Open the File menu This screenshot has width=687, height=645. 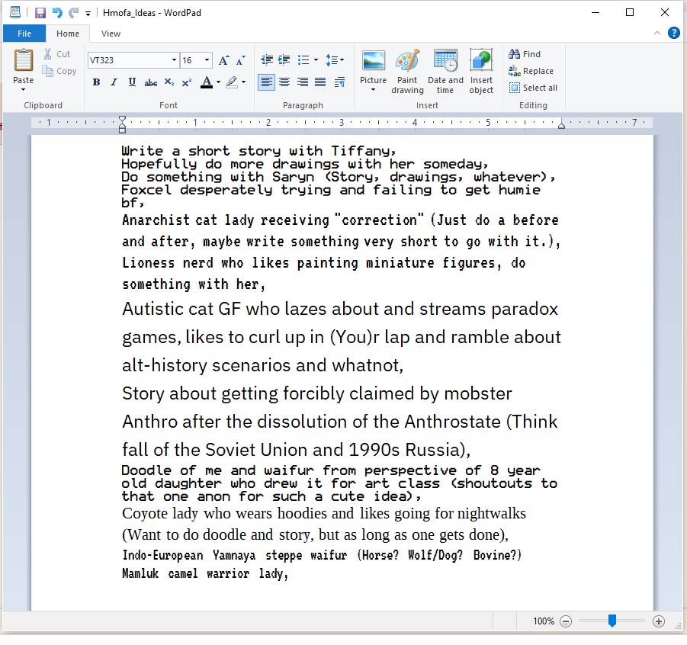pos(24,34)
